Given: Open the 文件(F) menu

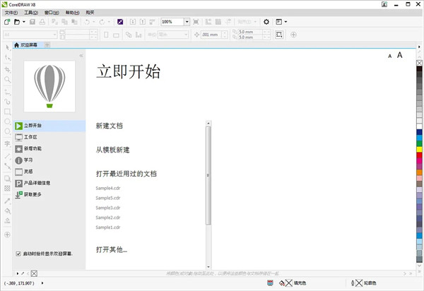Looking at the screenshot, I should (x=11, y=13).
